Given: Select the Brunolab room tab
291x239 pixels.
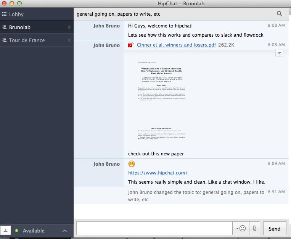Looking at the screenshot, I should (x=37, y=27).
